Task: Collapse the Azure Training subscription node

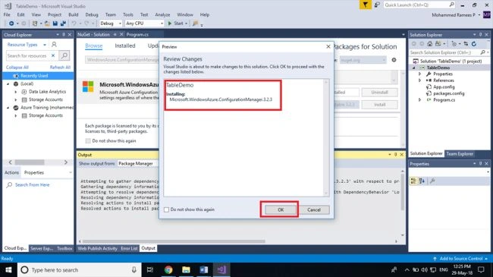Action: tap(8, 108)
